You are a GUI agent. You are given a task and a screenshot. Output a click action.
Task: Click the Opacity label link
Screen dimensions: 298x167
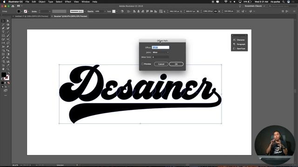point(90,11)
